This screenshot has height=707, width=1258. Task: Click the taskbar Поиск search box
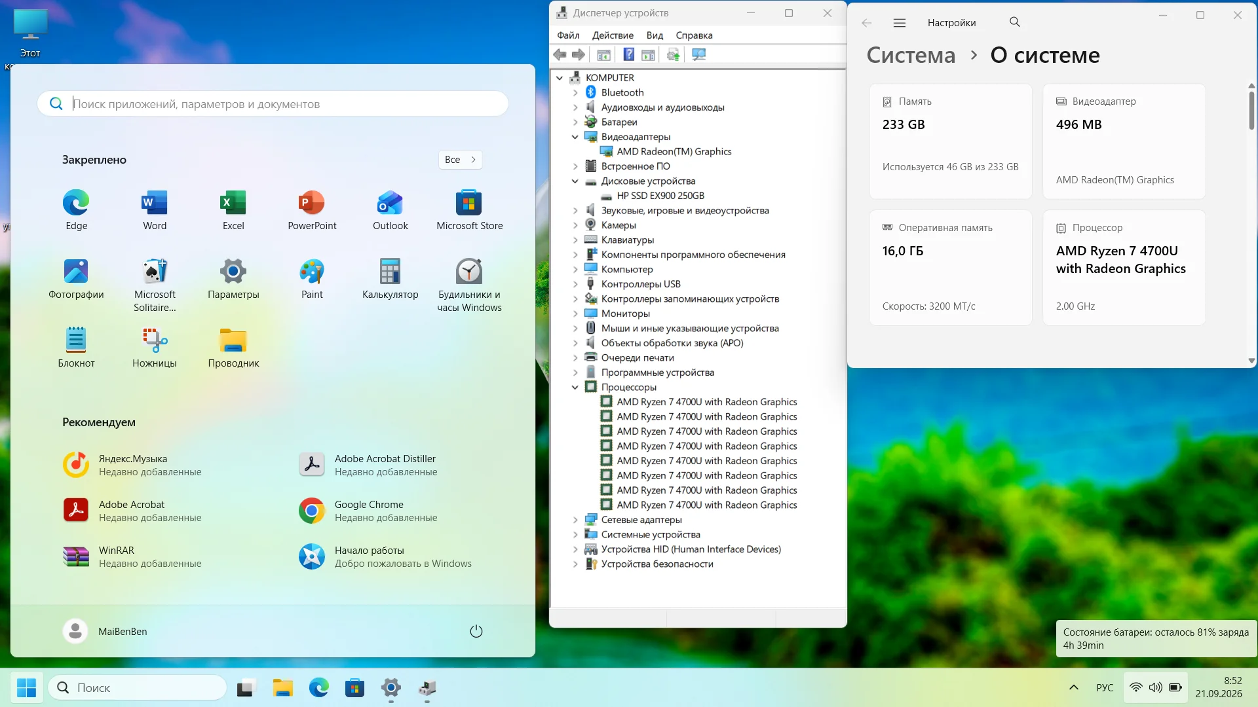(138, 687)
